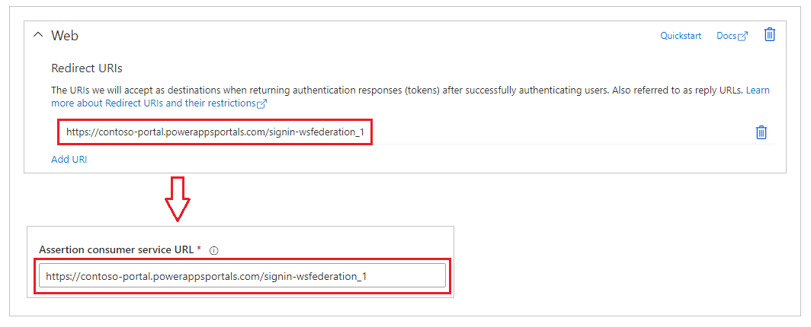This screenshot has width=811, height=327.
Task: Show info tooltip for Assertion consumer service URL
Action: tap(214, 250)
